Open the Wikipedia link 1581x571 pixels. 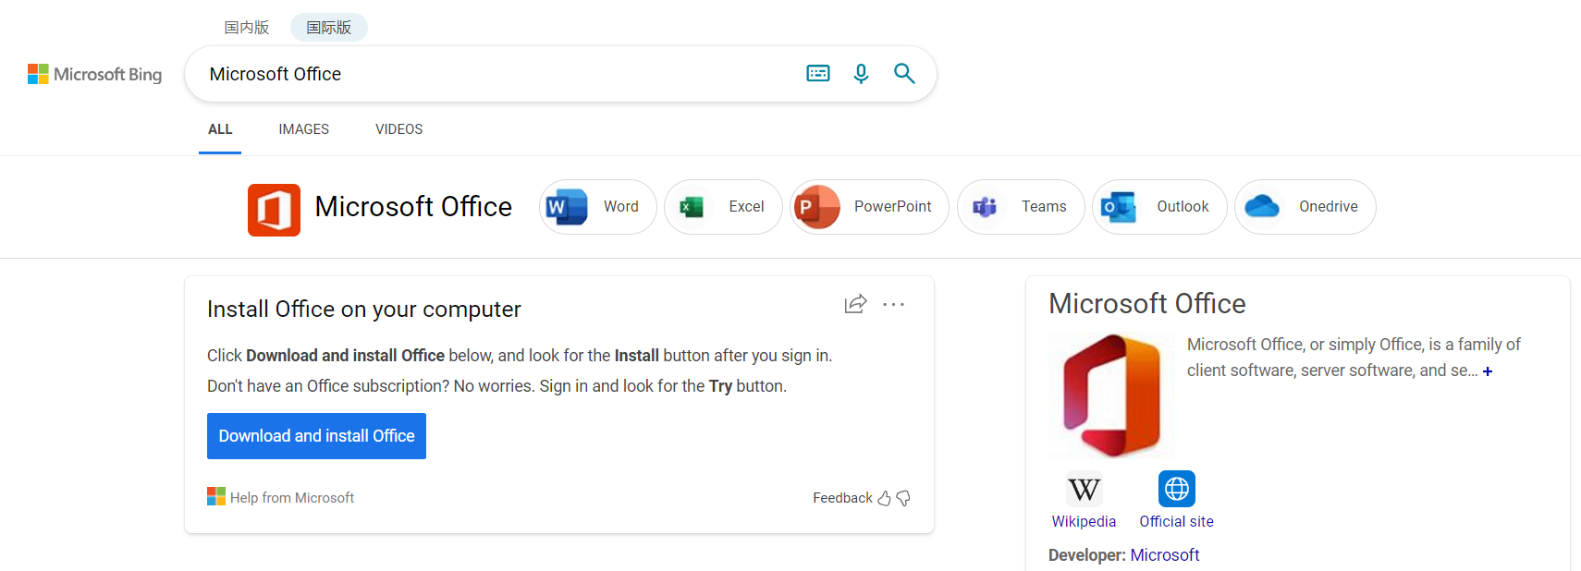1085,521
